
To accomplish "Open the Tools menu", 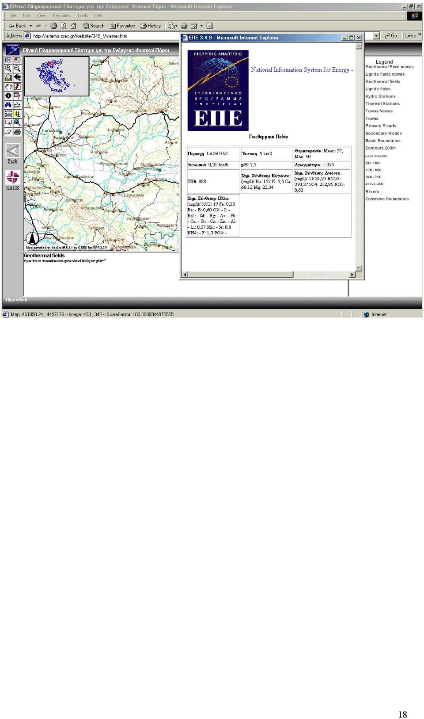I will [x=83, y=15].
